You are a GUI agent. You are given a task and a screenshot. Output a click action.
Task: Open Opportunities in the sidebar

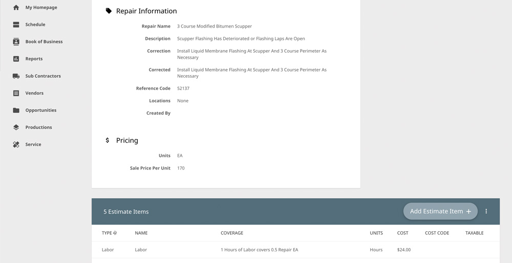point(41,110)
